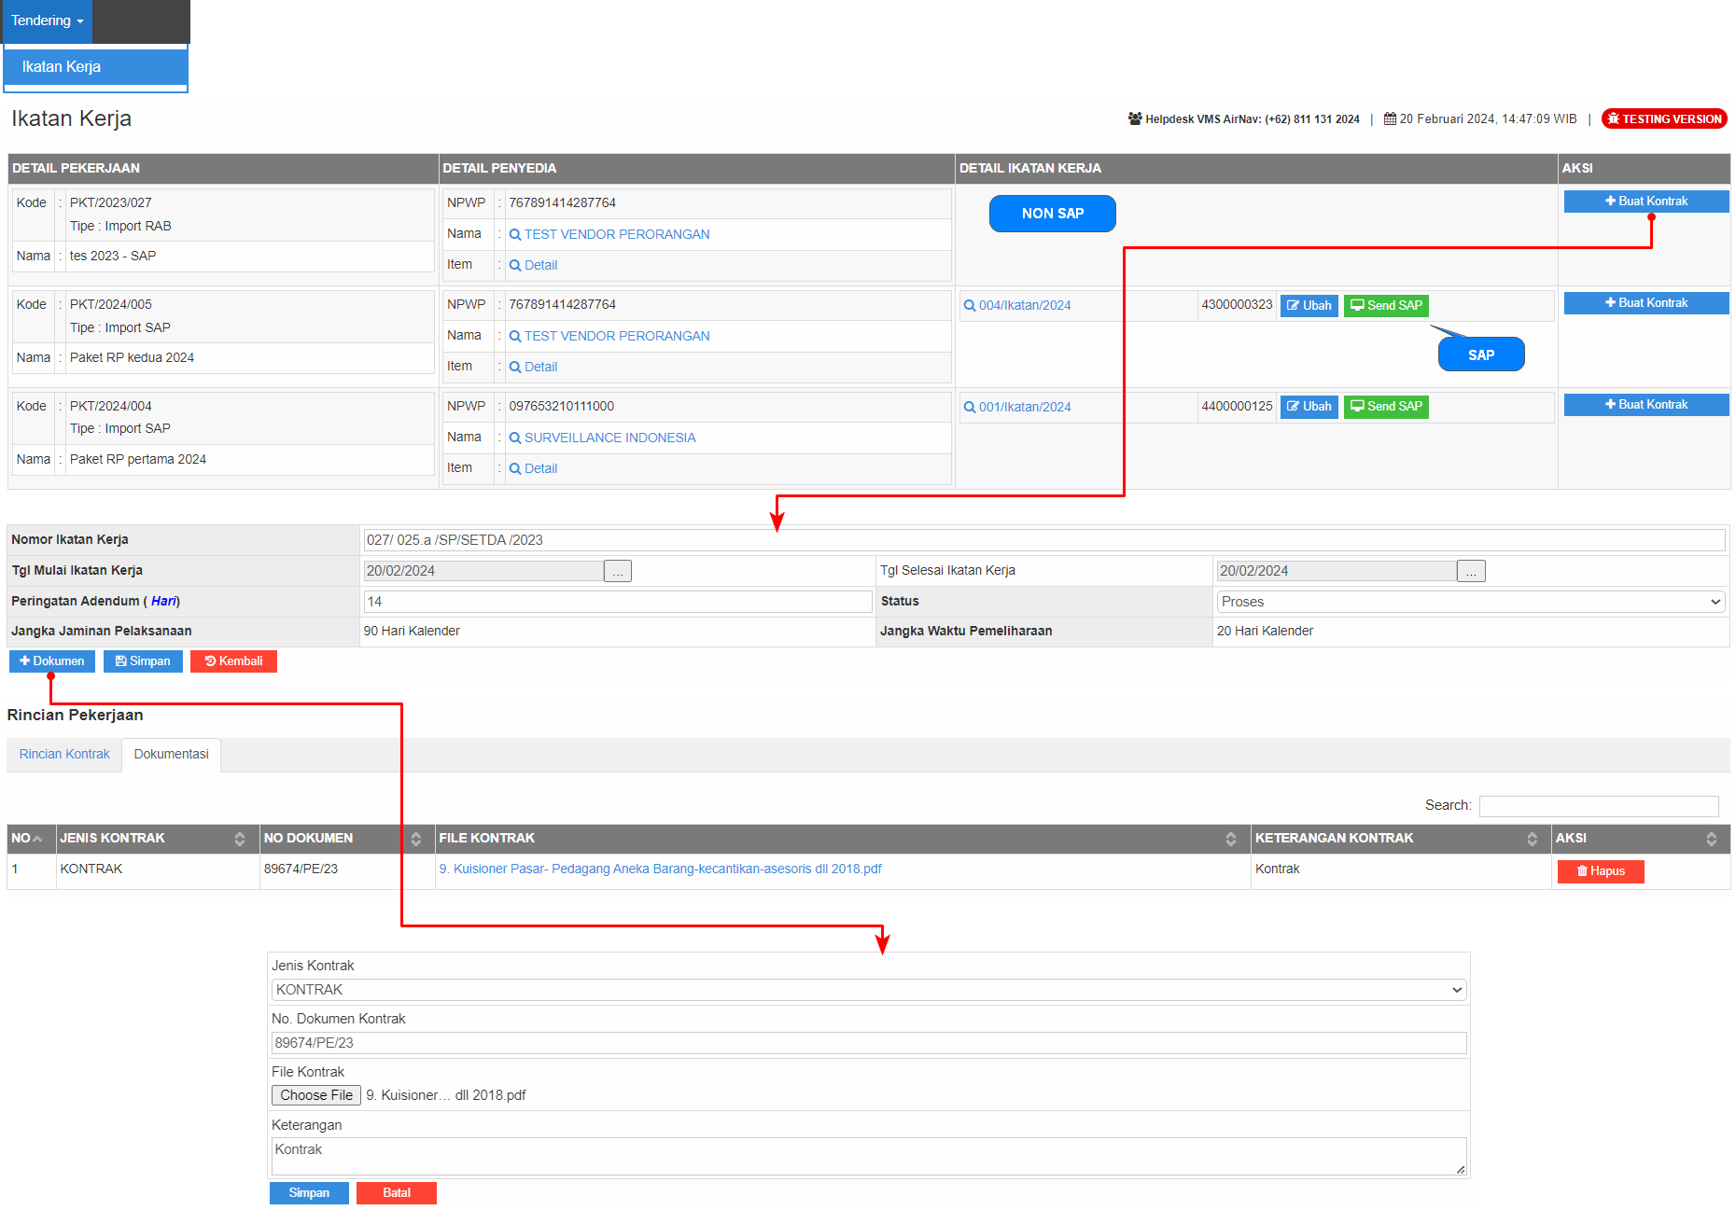Expand the Status dropdown showing Proses
The image size is (1736, 1210).
pos(1470,603)
